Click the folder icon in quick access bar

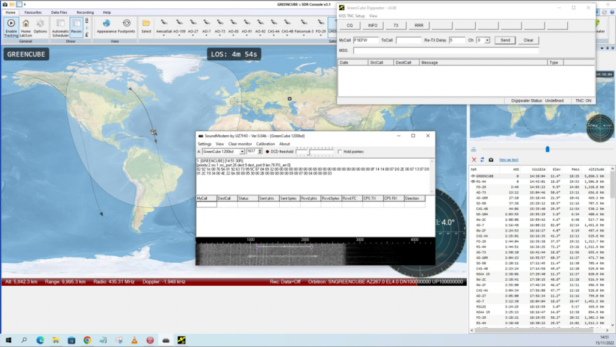(x=12, y=4)
